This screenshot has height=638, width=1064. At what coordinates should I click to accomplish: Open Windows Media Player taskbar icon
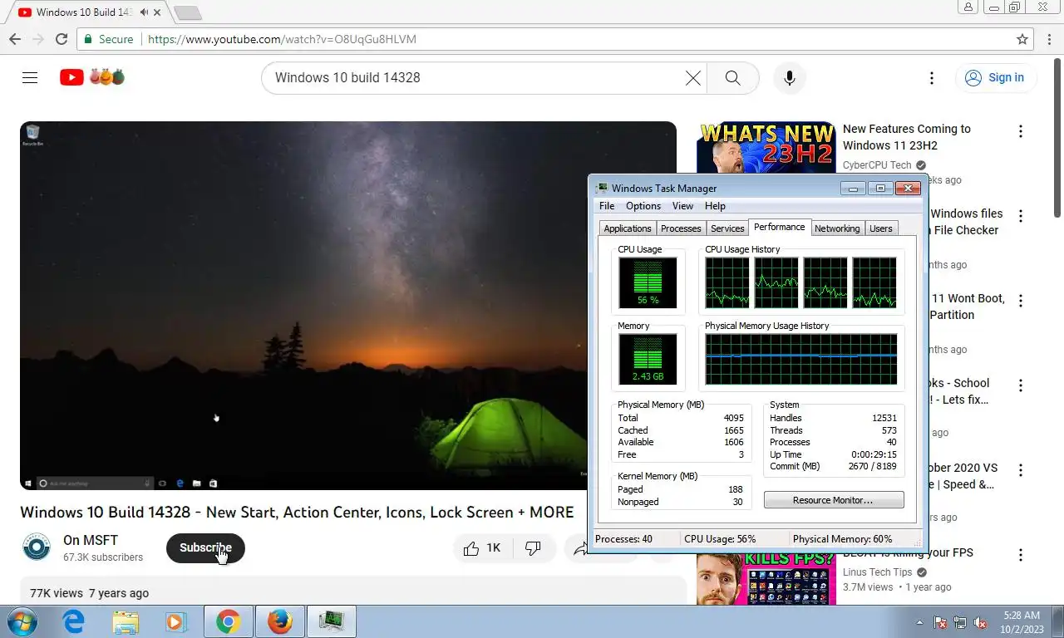coord(175,621)
